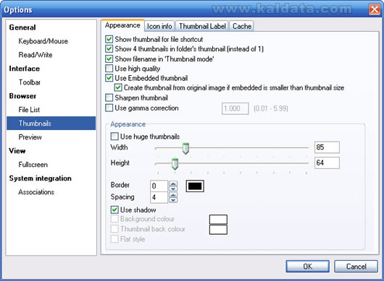Uncheck Use Embedded thumbnail
Screen dimensions: 384x281
click(x=109, y=78)
